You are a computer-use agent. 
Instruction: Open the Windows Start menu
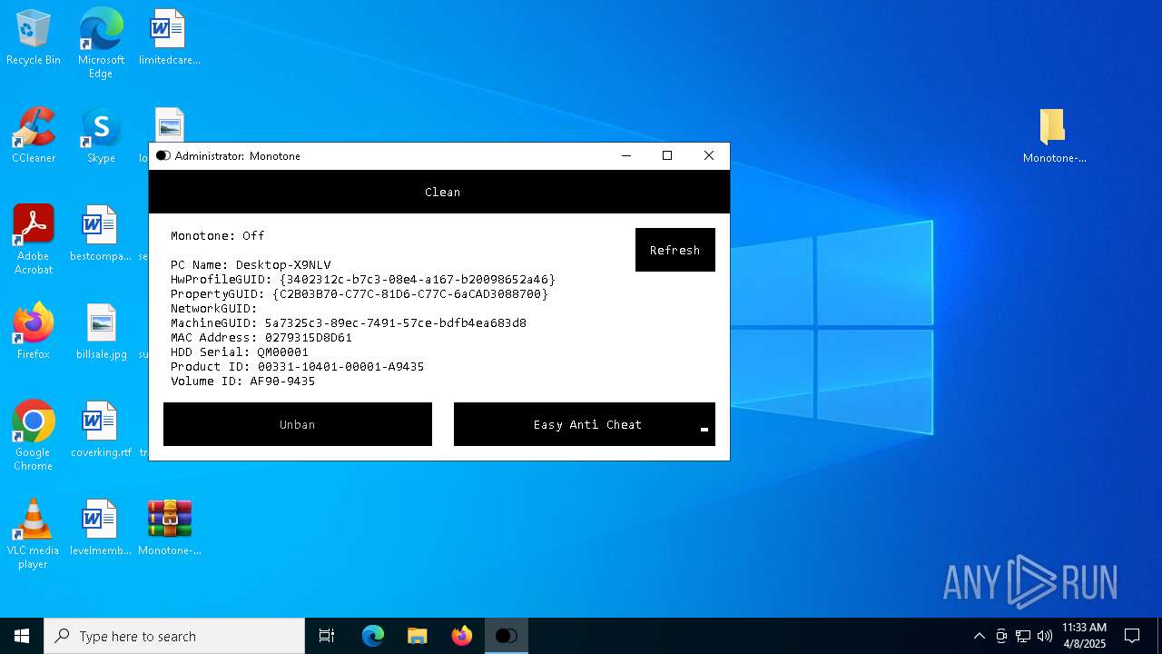(22, 636)
